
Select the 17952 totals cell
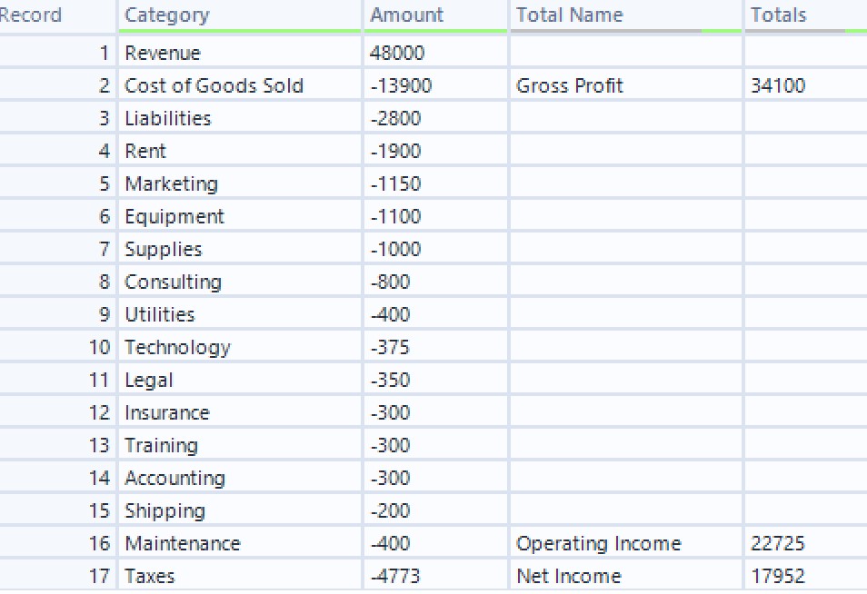[x=778, y=576]
